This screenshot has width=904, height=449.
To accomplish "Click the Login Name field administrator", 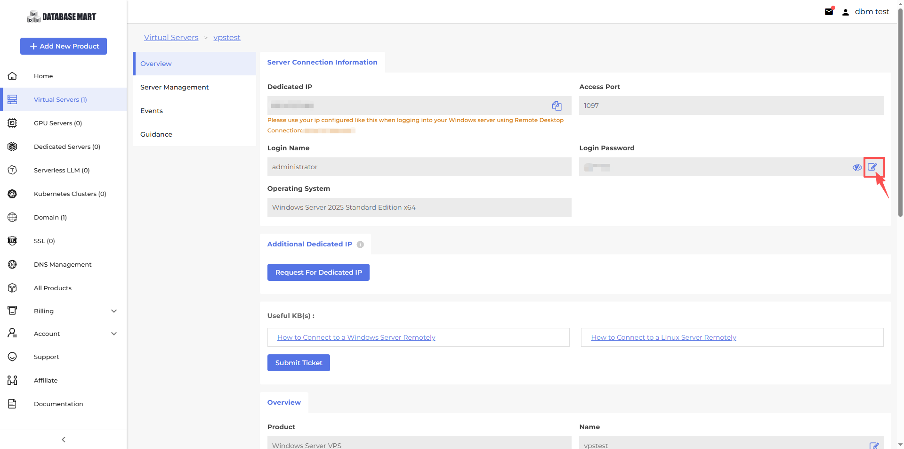I will (x=420, y=167).
